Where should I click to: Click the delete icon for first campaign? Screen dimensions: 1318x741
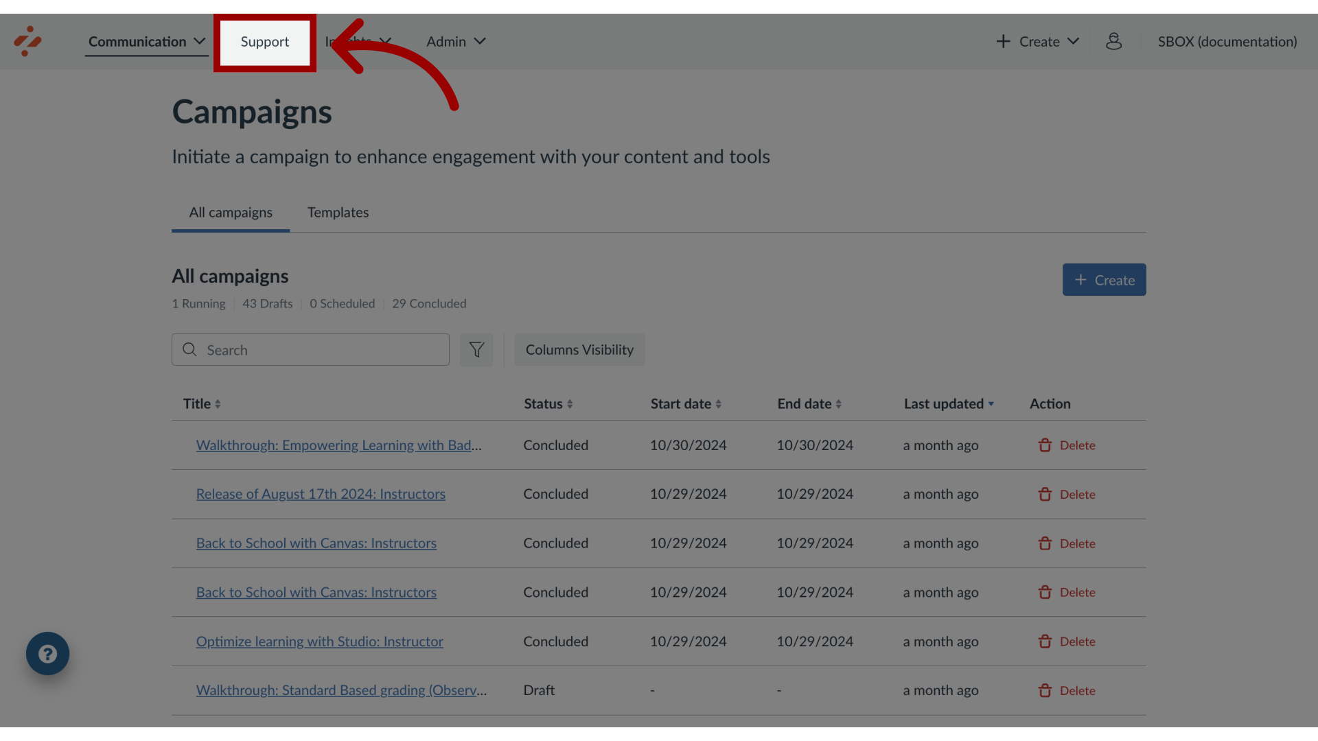click(x=1045, y=445)
